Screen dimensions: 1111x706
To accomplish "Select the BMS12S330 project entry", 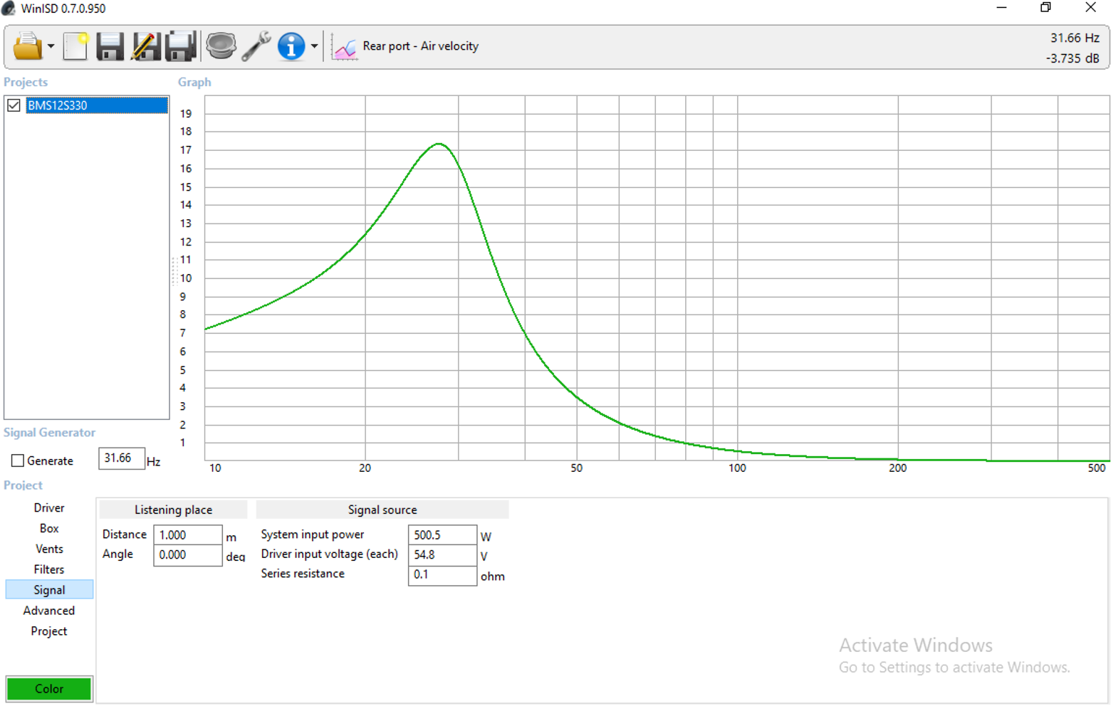I will tap(97, 105).
